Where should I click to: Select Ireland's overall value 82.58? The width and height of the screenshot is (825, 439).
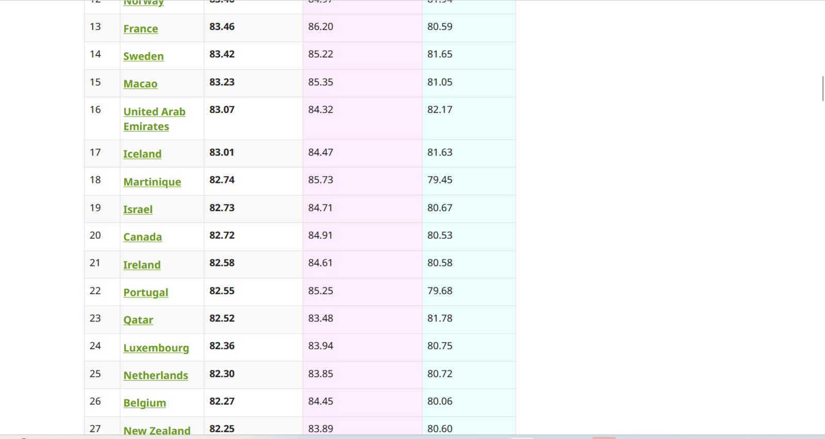(222, 263)
